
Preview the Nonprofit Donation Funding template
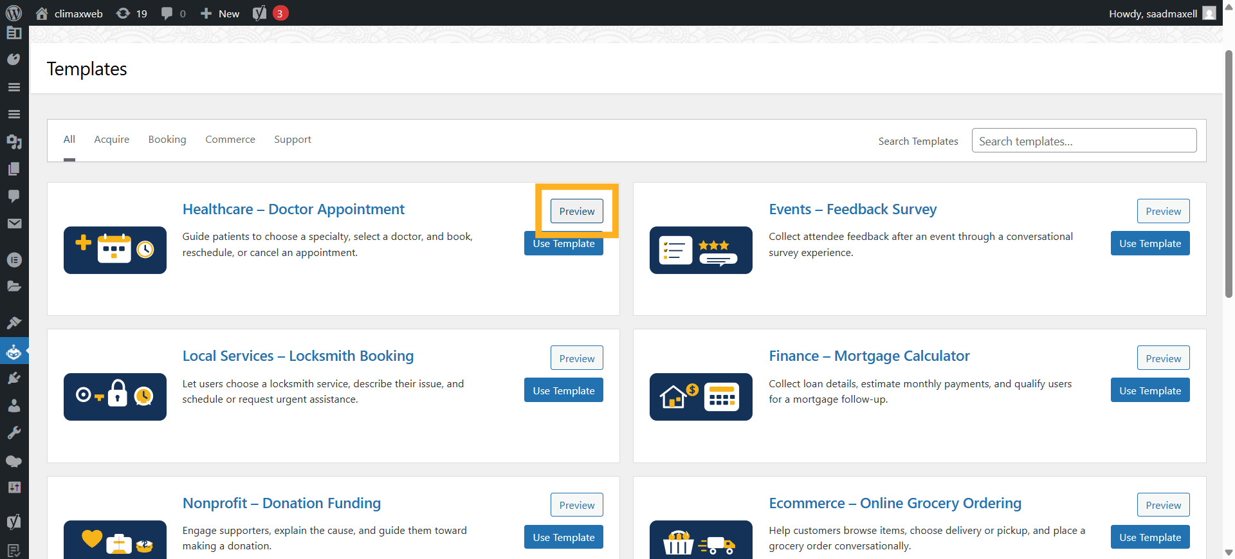point(577,505)
